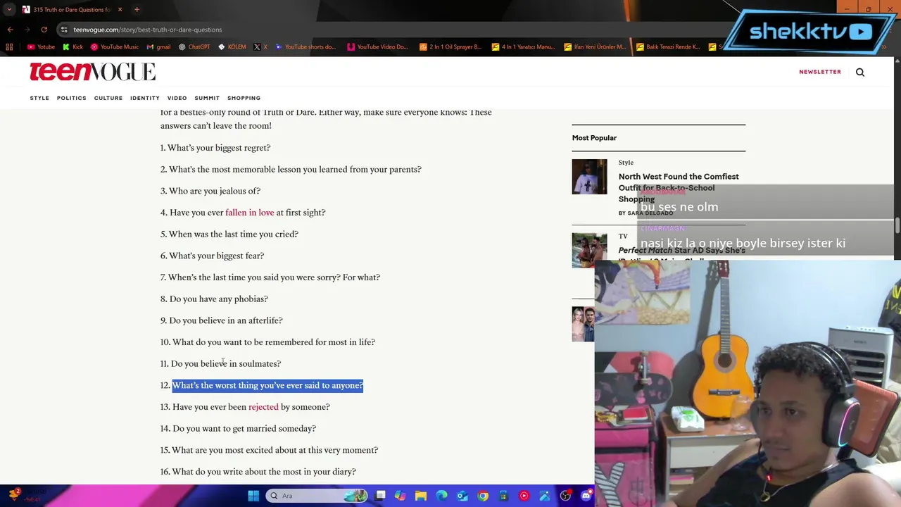
Task: Click the browser forward arrow
Action: pyautogui.click(x=27, y=30)
